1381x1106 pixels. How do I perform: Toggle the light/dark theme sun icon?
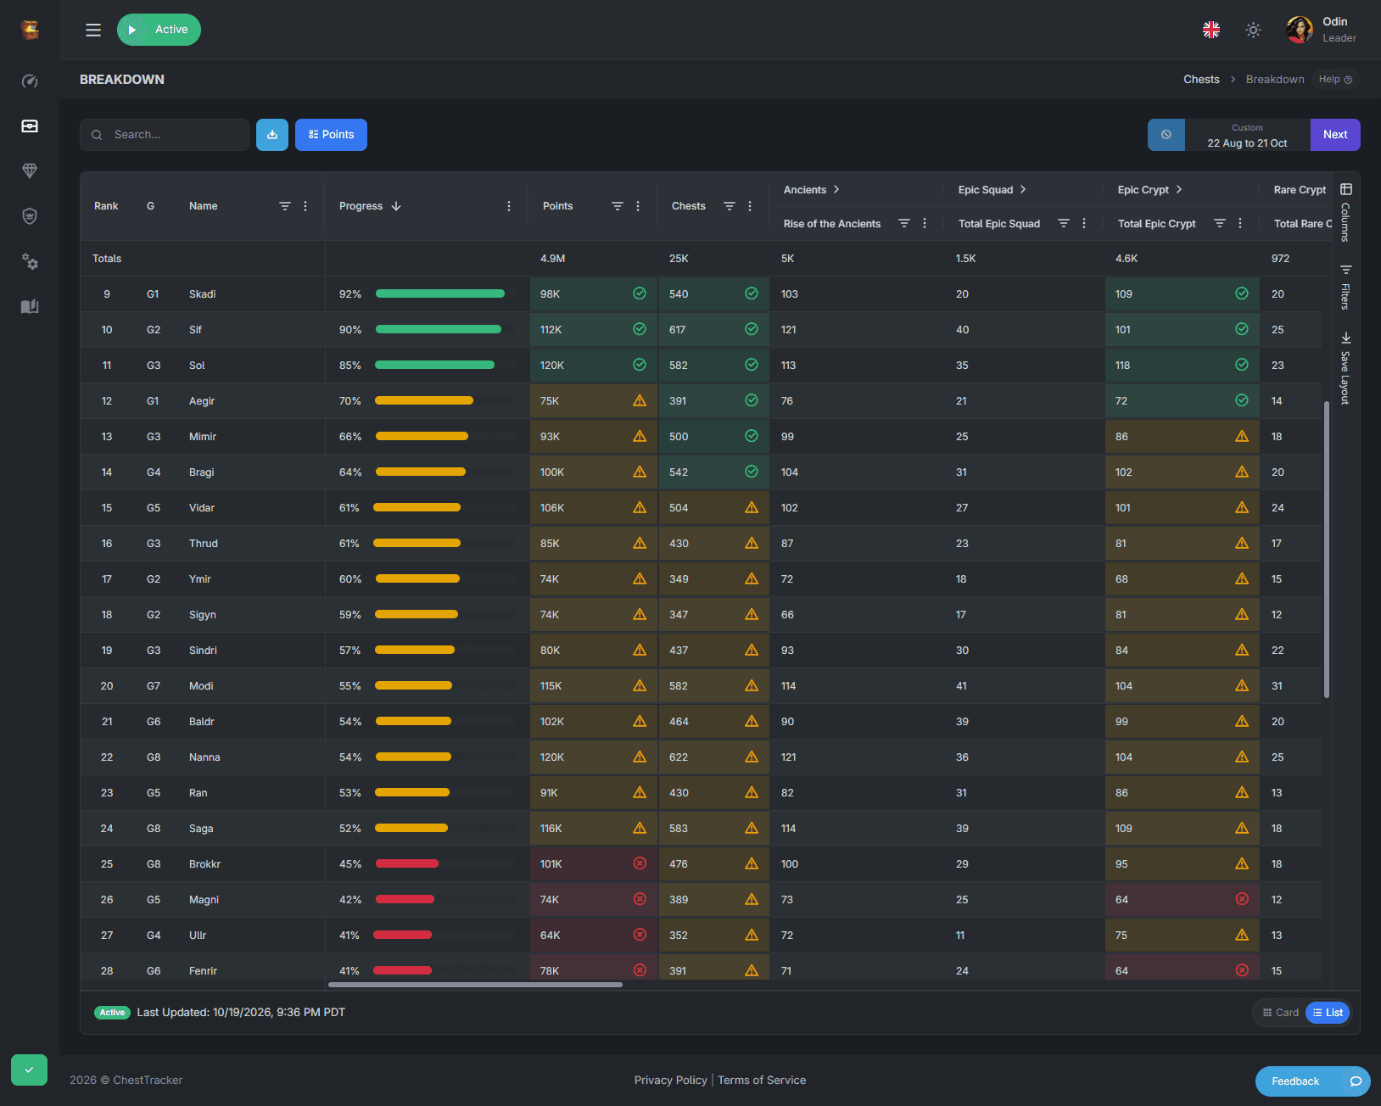[1253, 30]
